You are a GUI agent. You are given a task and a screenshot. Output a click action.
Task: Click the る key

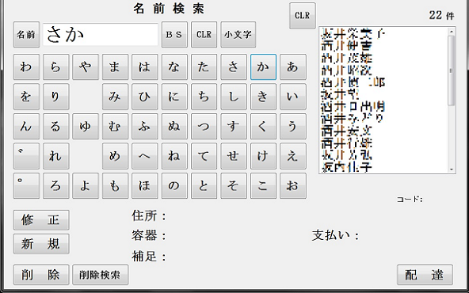coord(56,126)
